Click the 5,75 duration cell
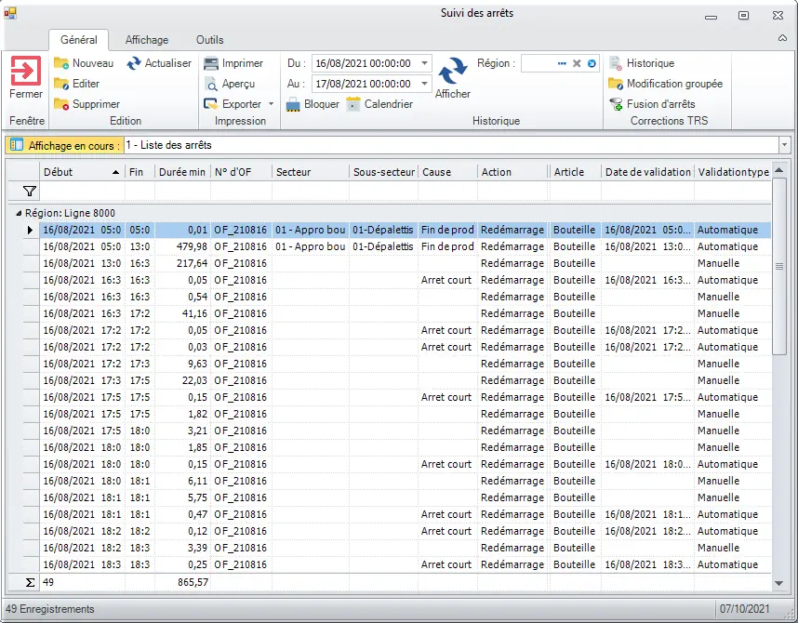798x623 pixels. [x=182, y=497]
